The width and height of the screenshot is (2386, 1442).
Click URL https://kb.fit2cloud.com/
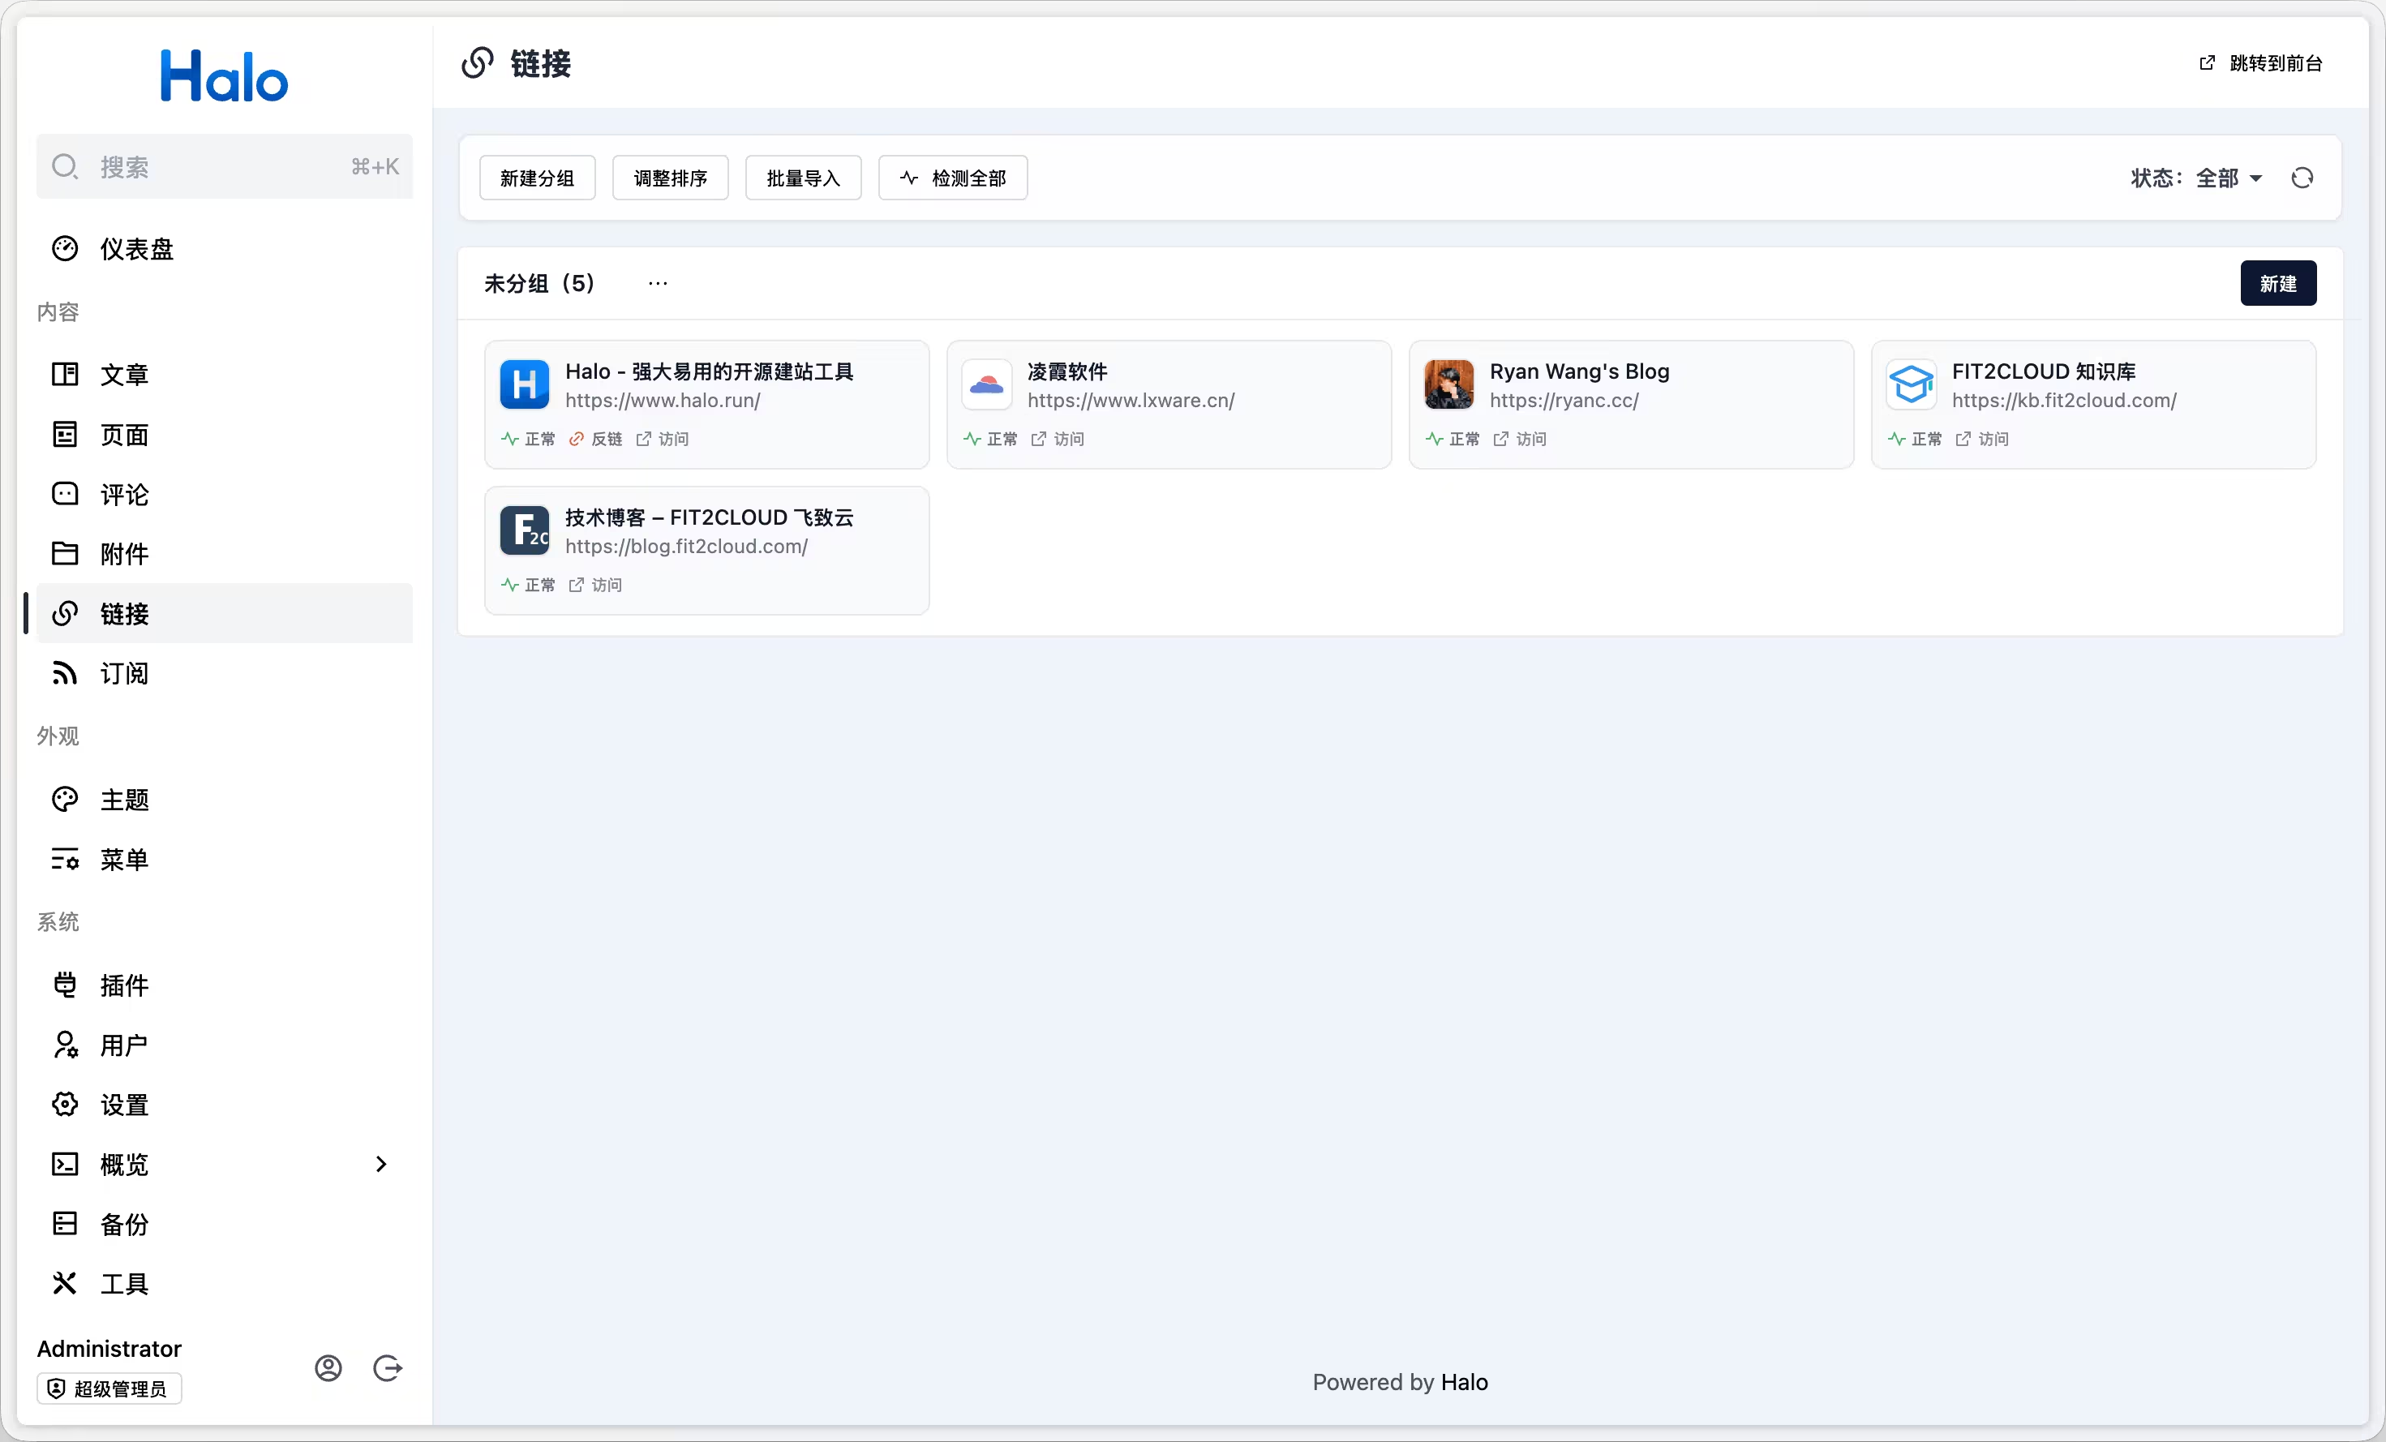[2063, 400]
